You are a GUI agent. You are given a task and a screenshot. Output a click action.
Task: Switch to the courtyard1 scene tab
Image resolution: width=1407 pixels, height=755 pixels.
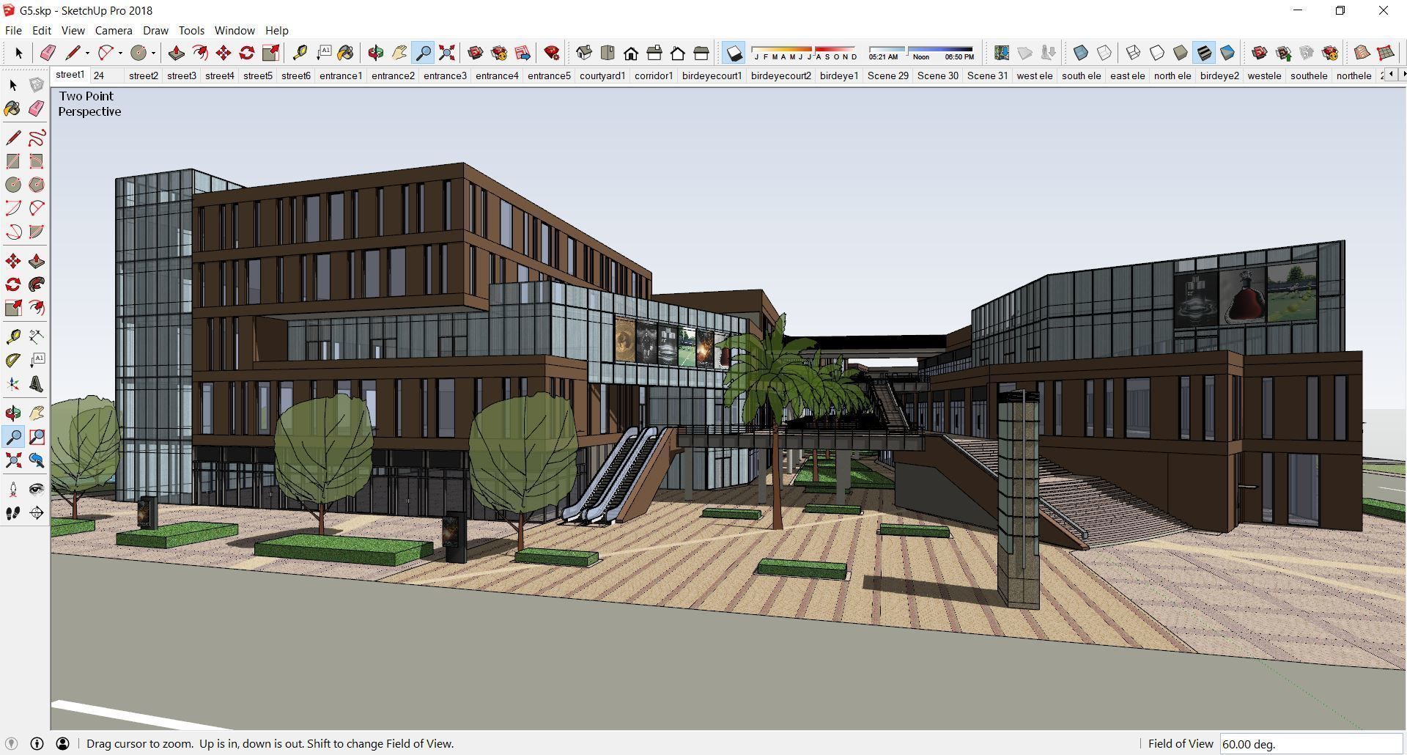coord(602,75)
